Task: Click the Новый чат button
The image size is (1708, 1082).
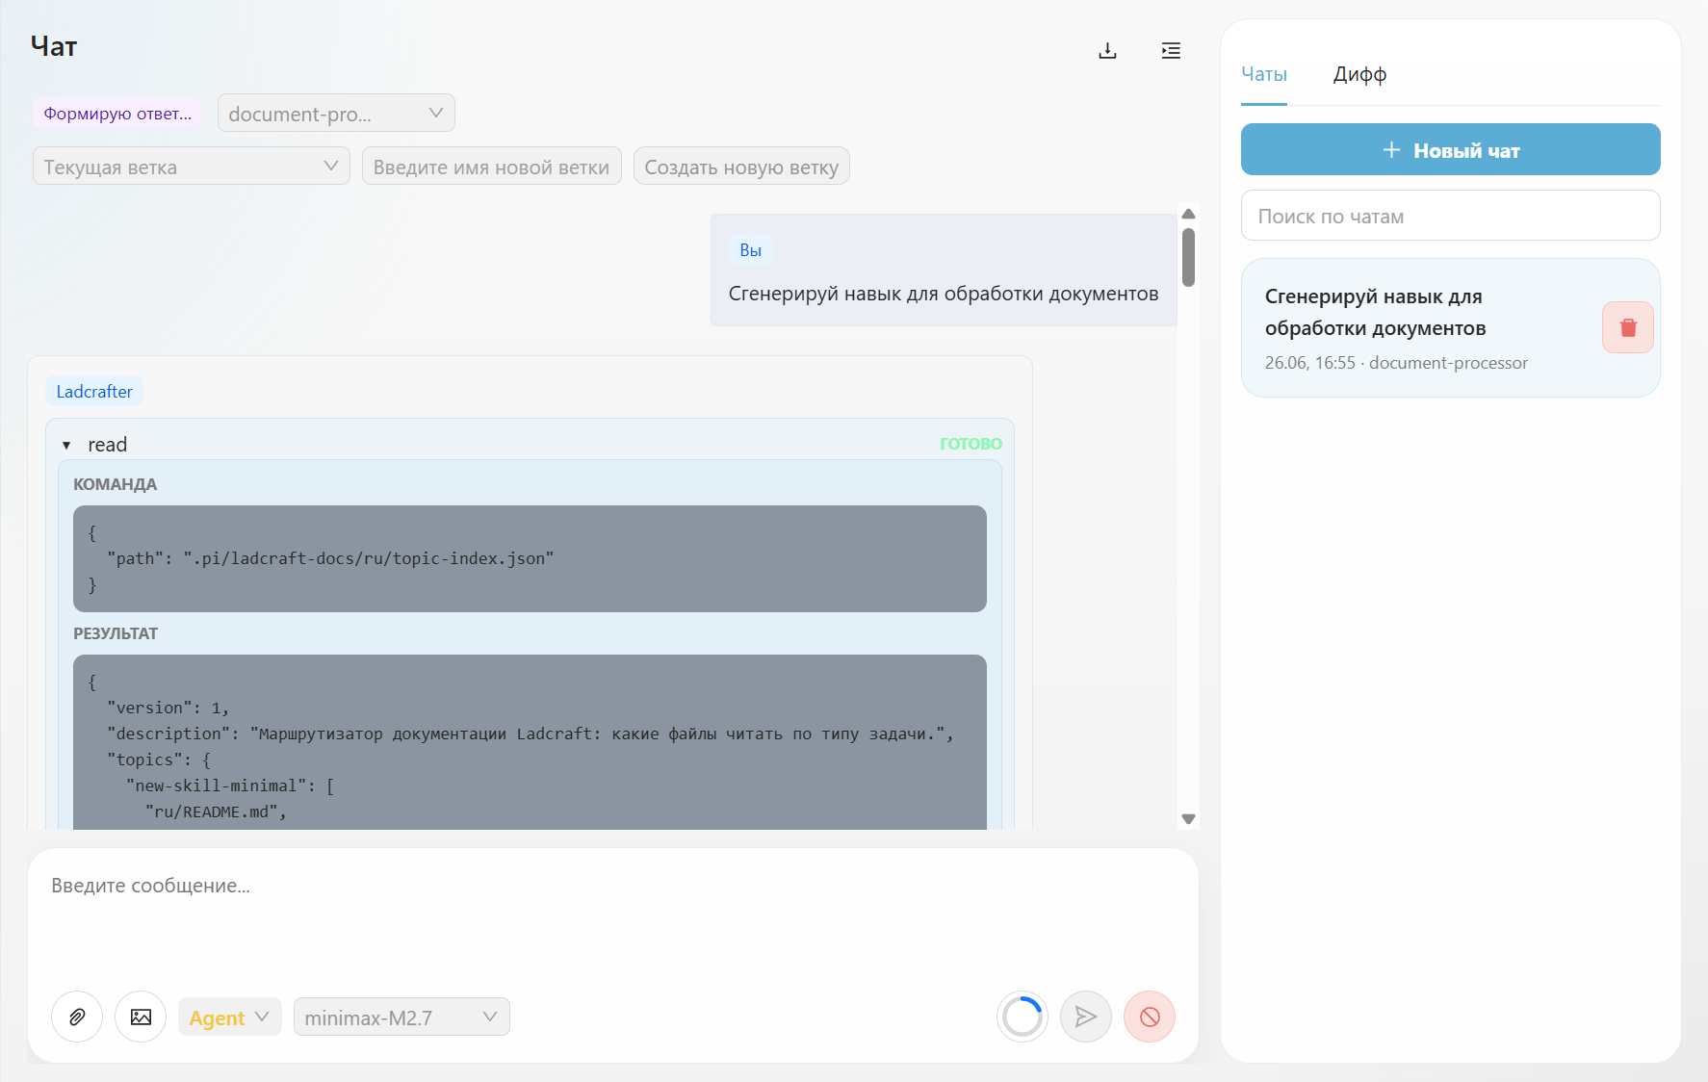Action: tap(1451, 149)
